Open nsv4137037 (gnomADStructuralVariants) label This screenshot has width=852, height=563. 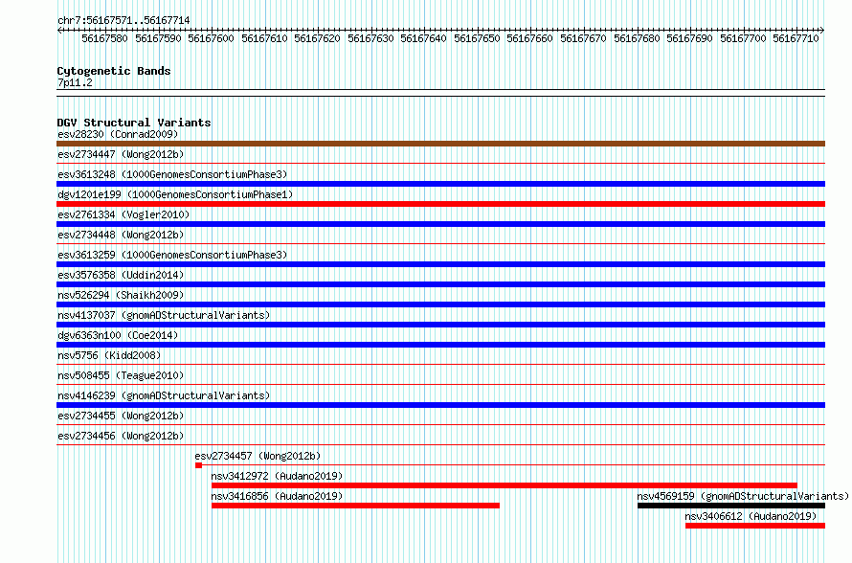[x=164, y=315]
